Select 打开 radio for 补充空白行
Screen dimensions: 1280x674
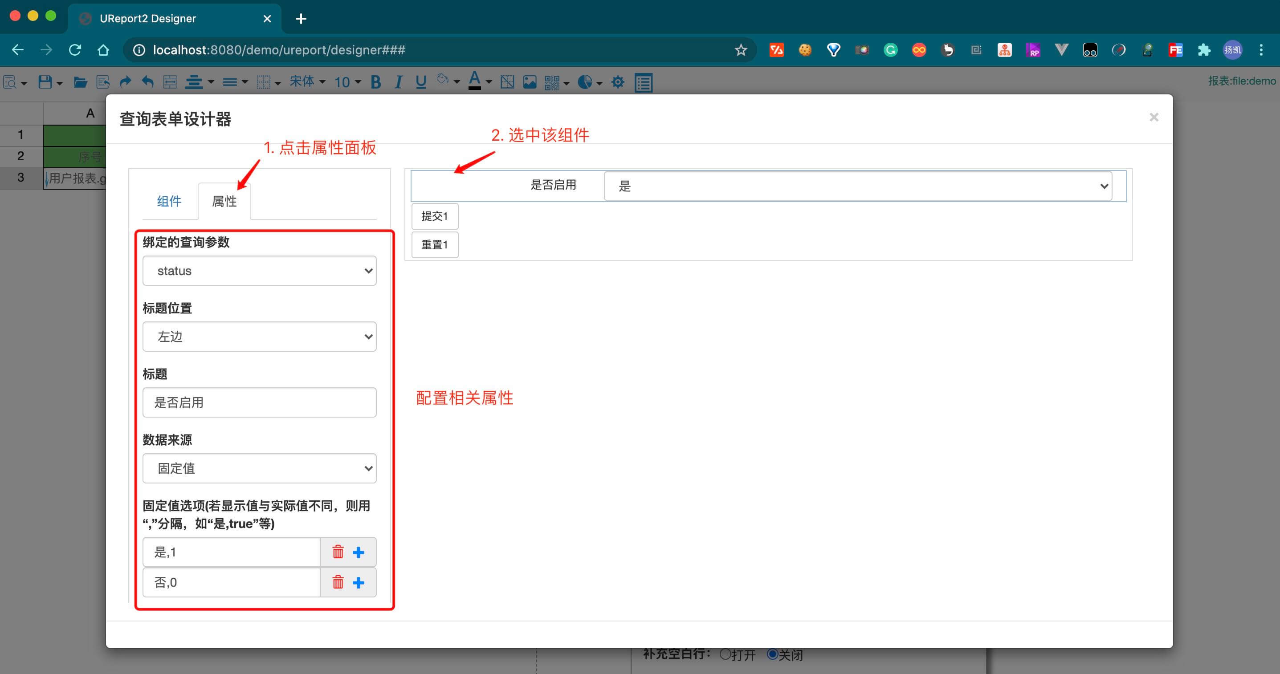[725, 654]
